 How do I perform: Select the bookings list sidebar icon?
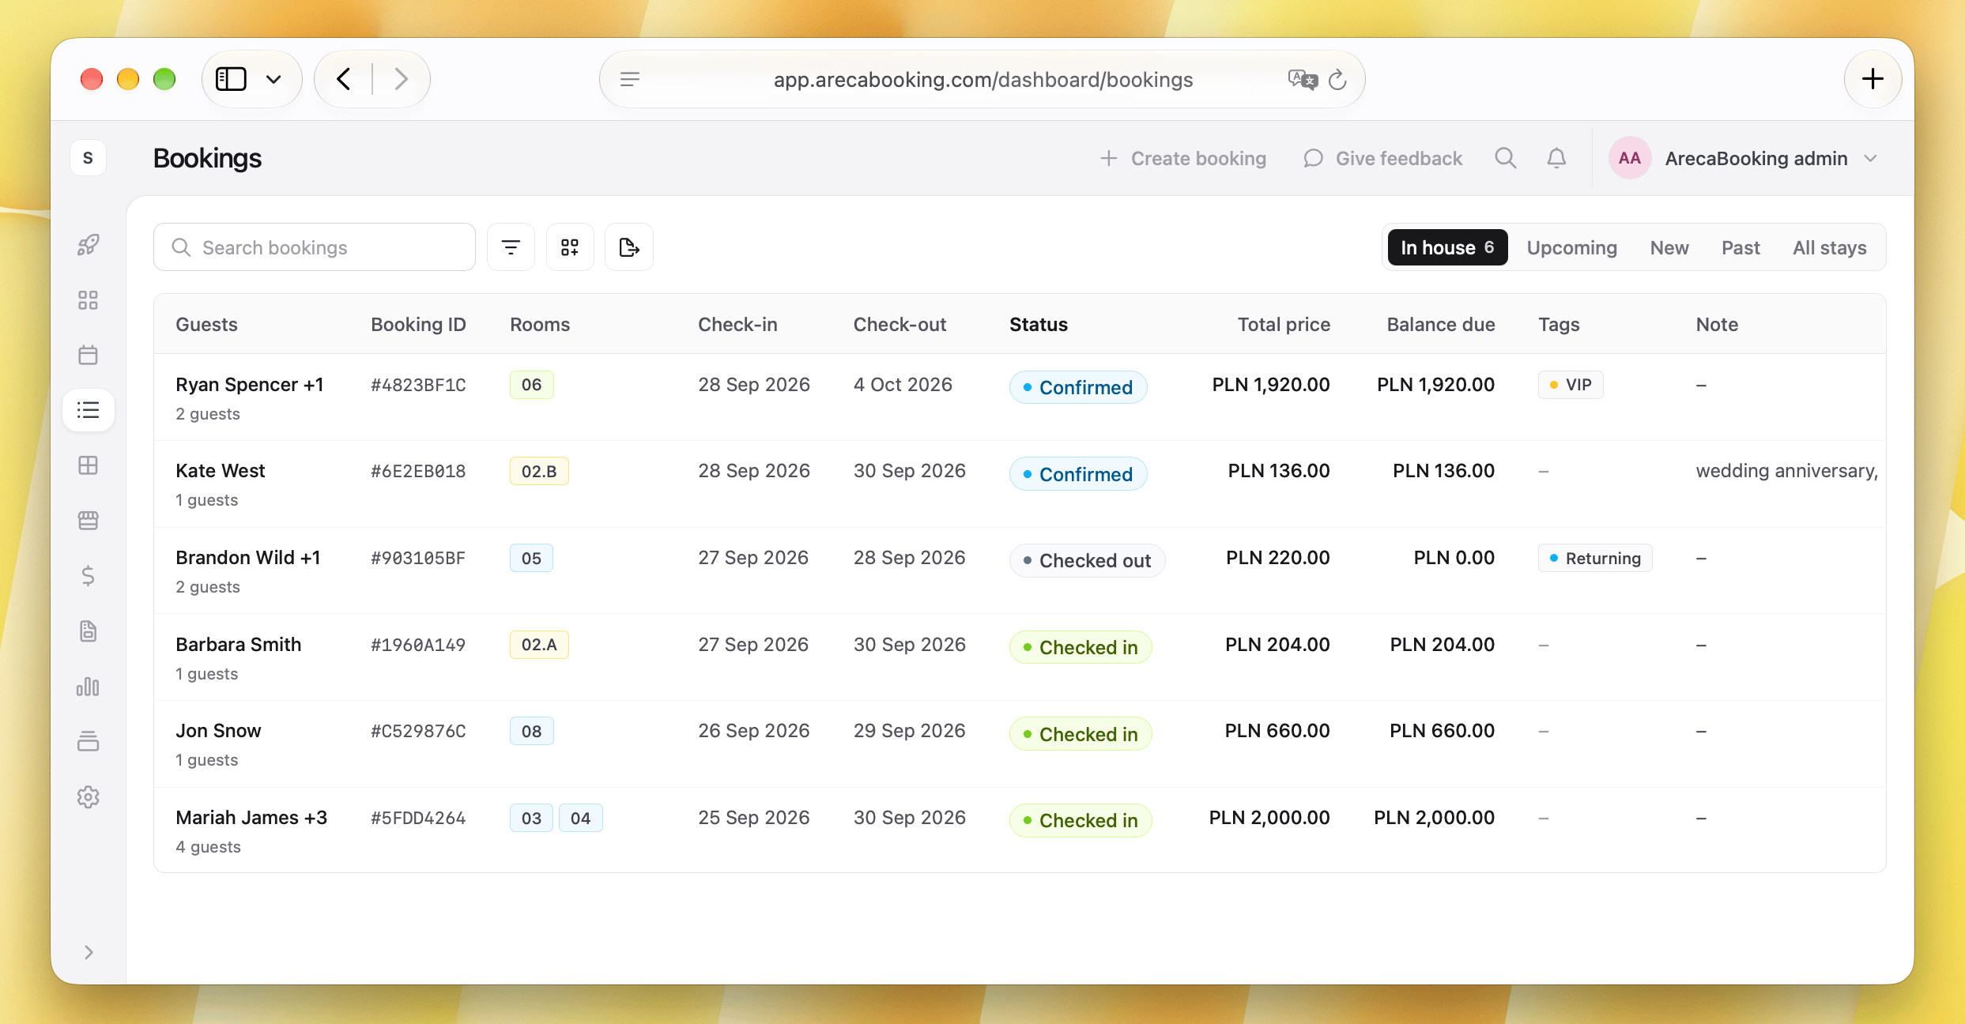click(x=89, y=410)
